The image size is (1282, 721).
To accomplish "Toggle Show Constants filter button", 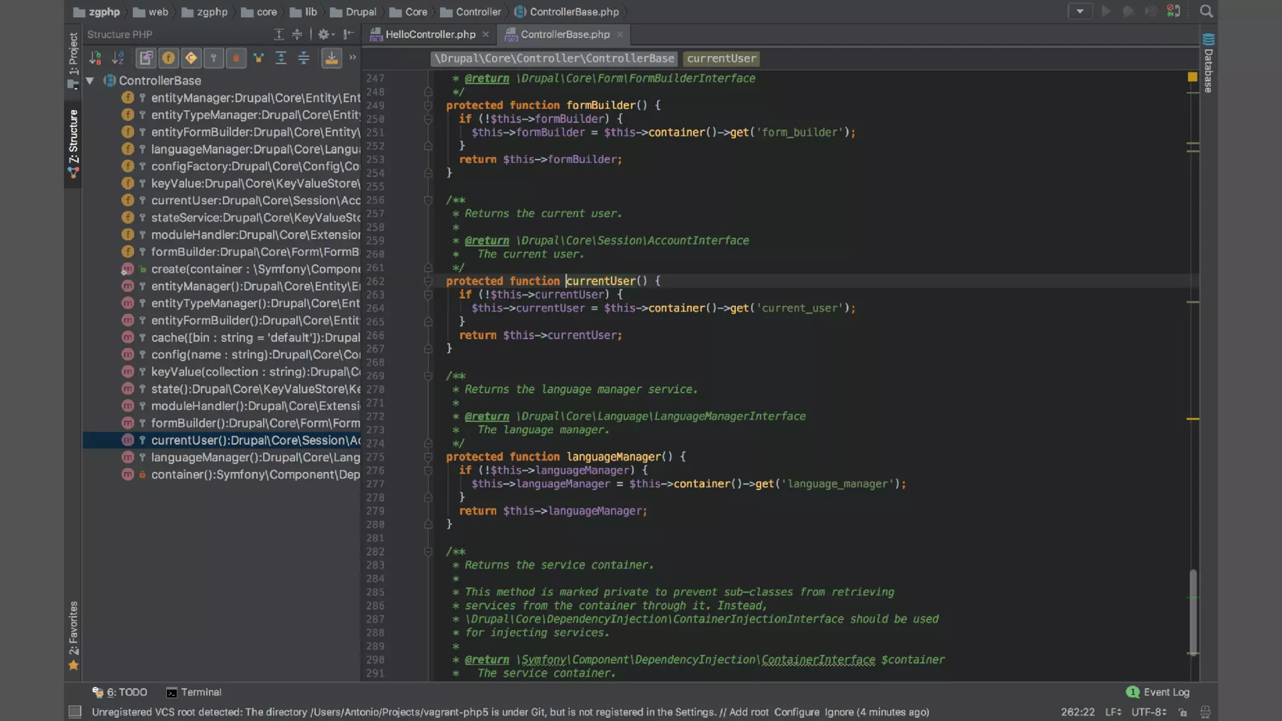I will click(191, 58).
